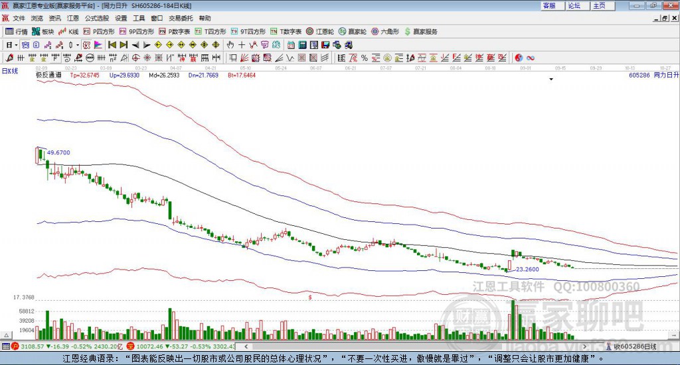Screen dimensions: 680x365
Task: Open the T数字表 table
Action: click(x=286, y=32)
